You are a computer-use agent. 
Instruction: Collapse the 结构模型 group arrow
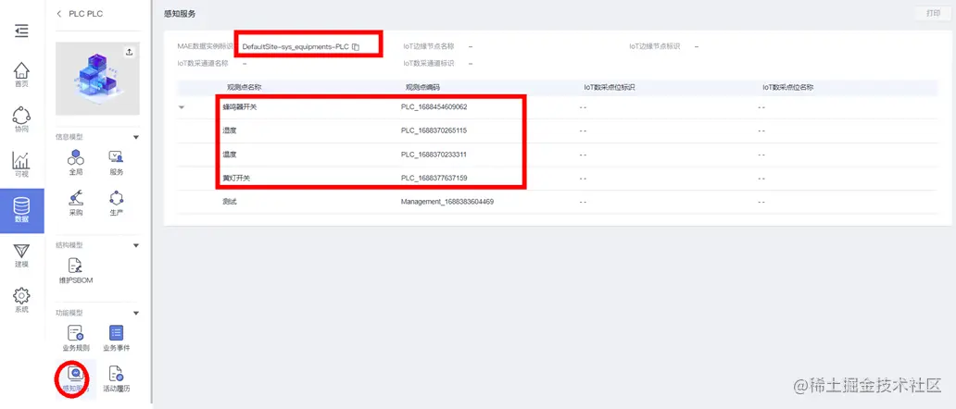point(136,246)
